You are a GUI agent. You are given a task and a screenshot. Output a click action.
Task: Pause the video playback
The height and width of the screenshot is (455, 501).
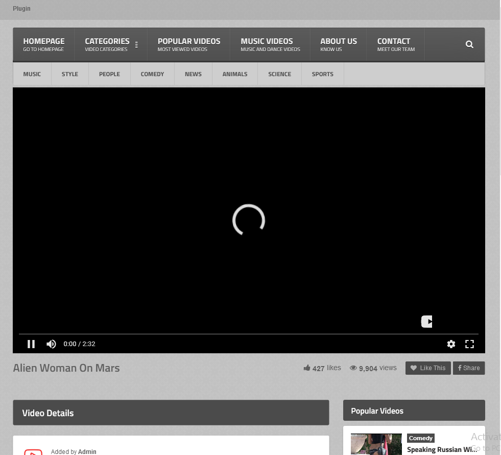click(31, 344)
